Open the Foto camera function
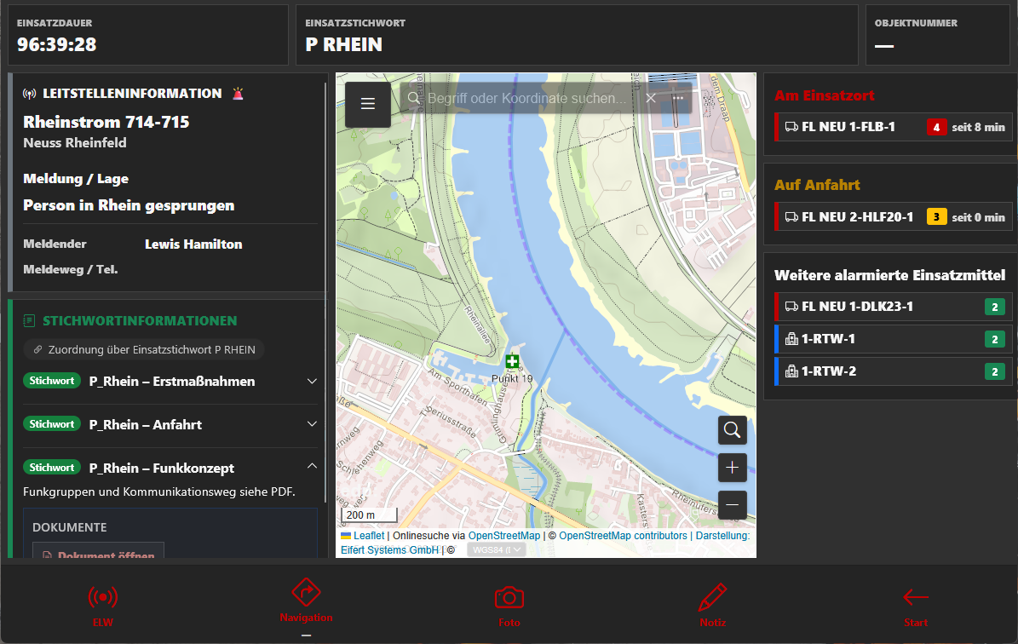 click(x=509, y=605)
